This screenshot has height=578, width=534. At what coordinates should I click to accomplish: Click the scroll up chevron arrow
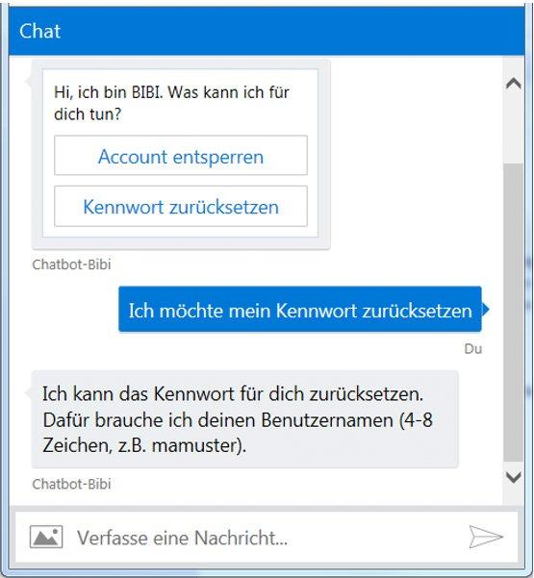click(514, 84)
